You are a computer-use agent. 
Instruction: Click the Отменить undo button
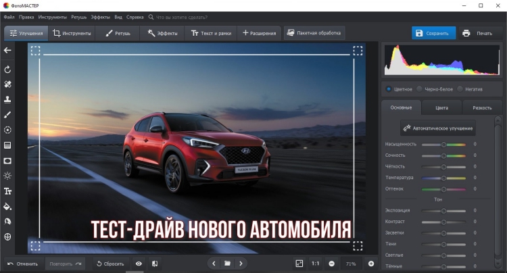pyautogui.click(x=22, y=264)
